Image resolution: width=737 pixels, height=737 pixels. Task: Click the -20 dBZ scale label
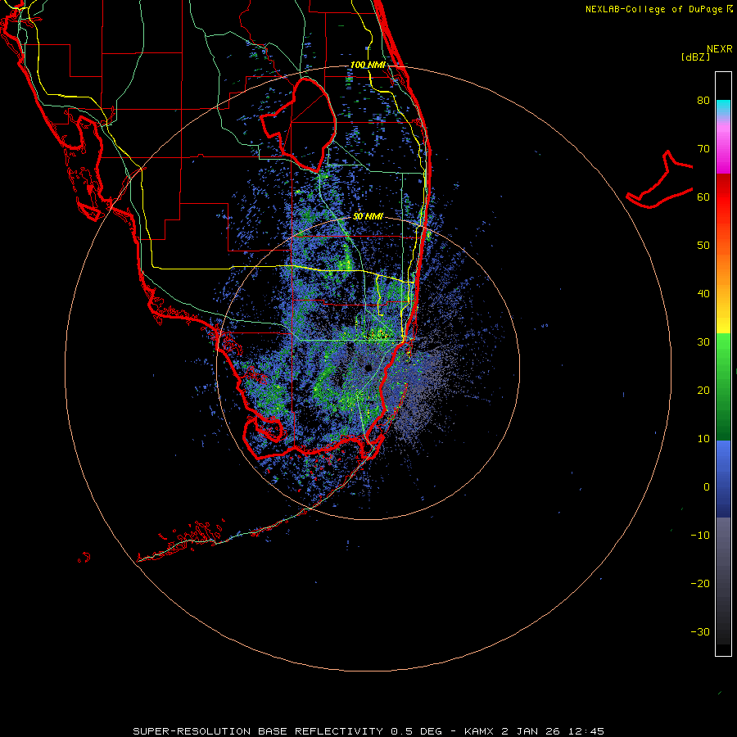[x=700, y=584]
